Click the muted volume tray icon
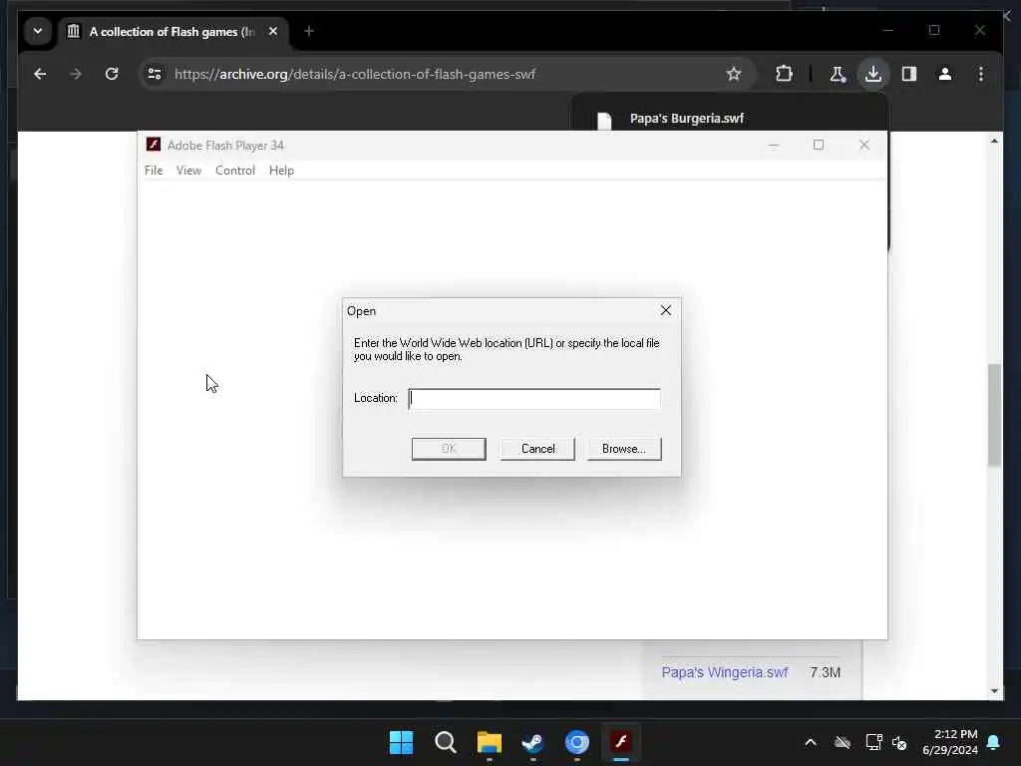This screenshot has height=766, width=1021. 900,742
